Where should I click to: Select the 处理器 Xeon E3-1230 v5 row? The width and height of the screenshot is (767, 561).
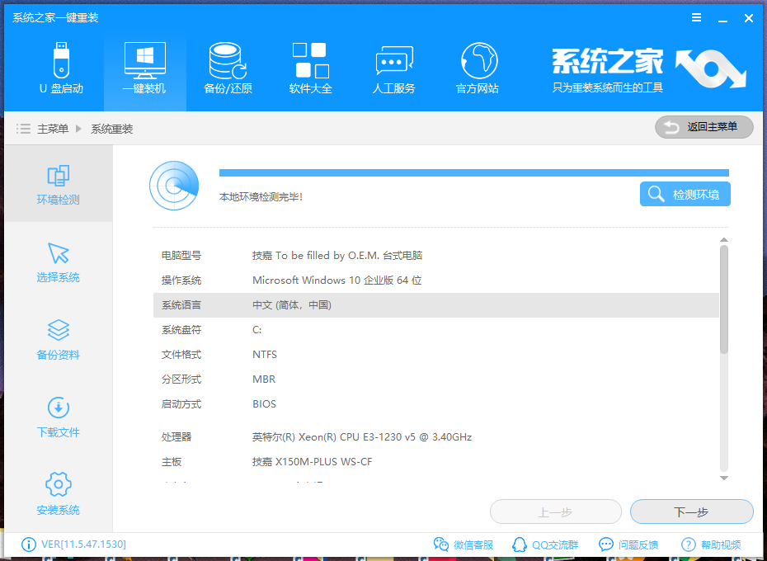pyautogui.click(x=435, y=436)
